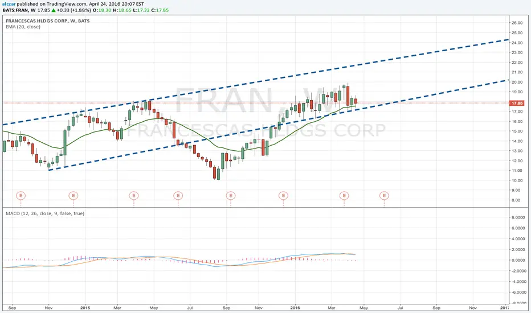Open the earnings marker near June 2015
531x313 pixels.
[x=178, y=196]
